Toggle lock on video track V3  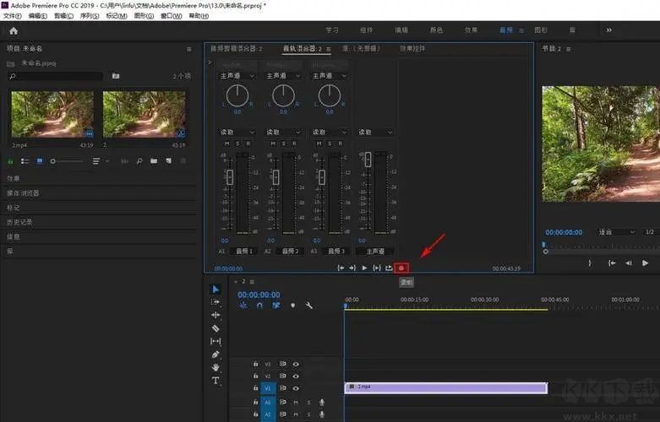255,364
